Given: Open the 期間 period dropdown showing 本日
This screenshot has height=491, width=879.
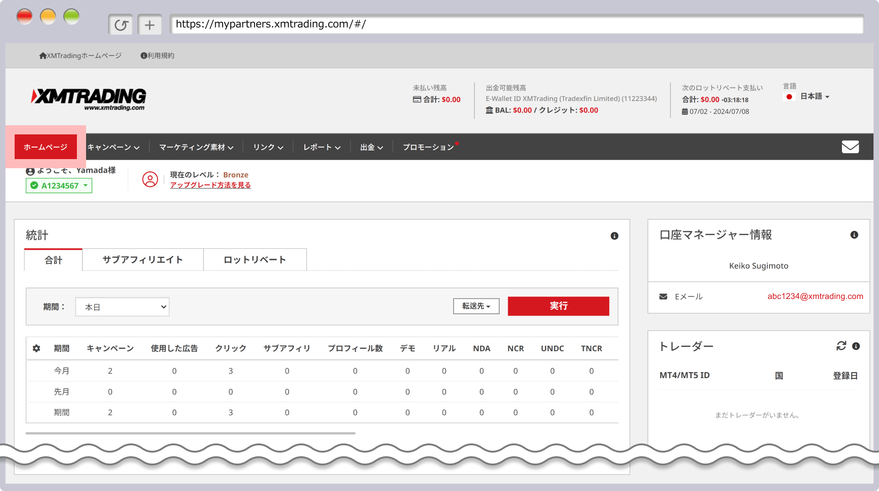Looking at the screenshot, I should (x=122, y=307).
